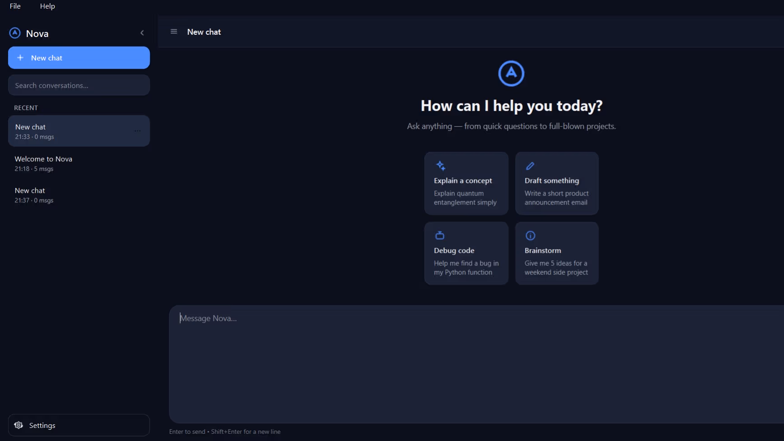Open the New chat from 21:37
This screenshot has width=784, height=441.
tap(79, 195)
